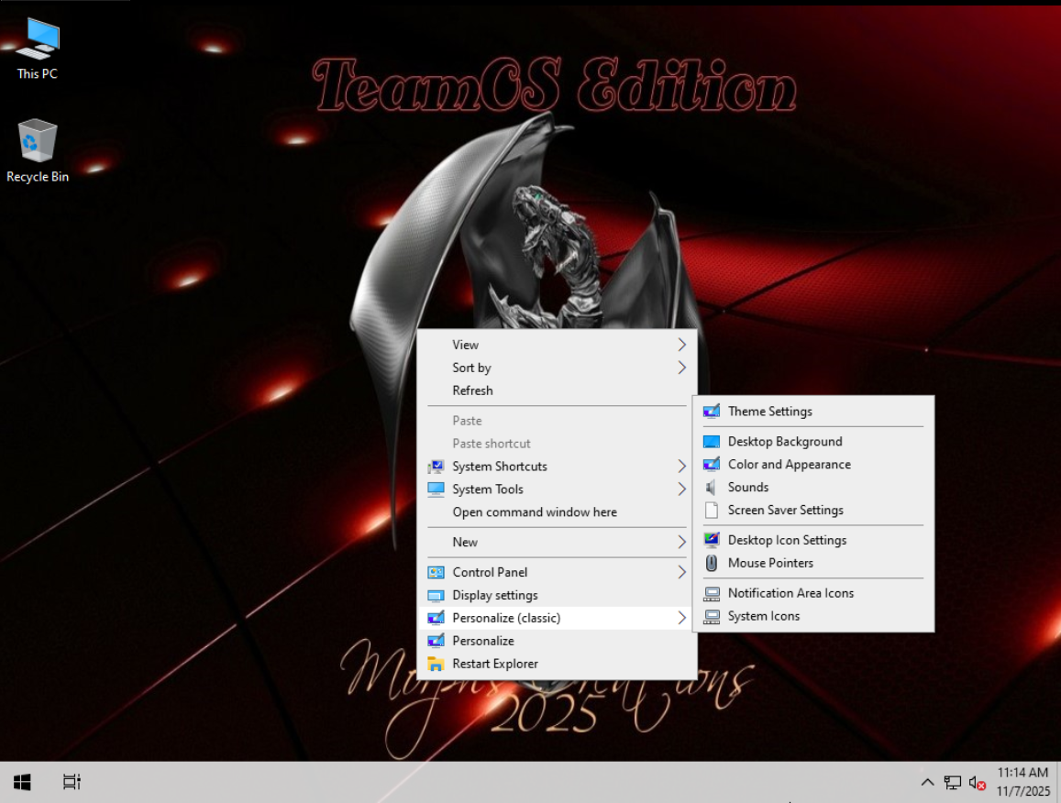
Task: Click the Windows Start button
Action: coord(23,782)
